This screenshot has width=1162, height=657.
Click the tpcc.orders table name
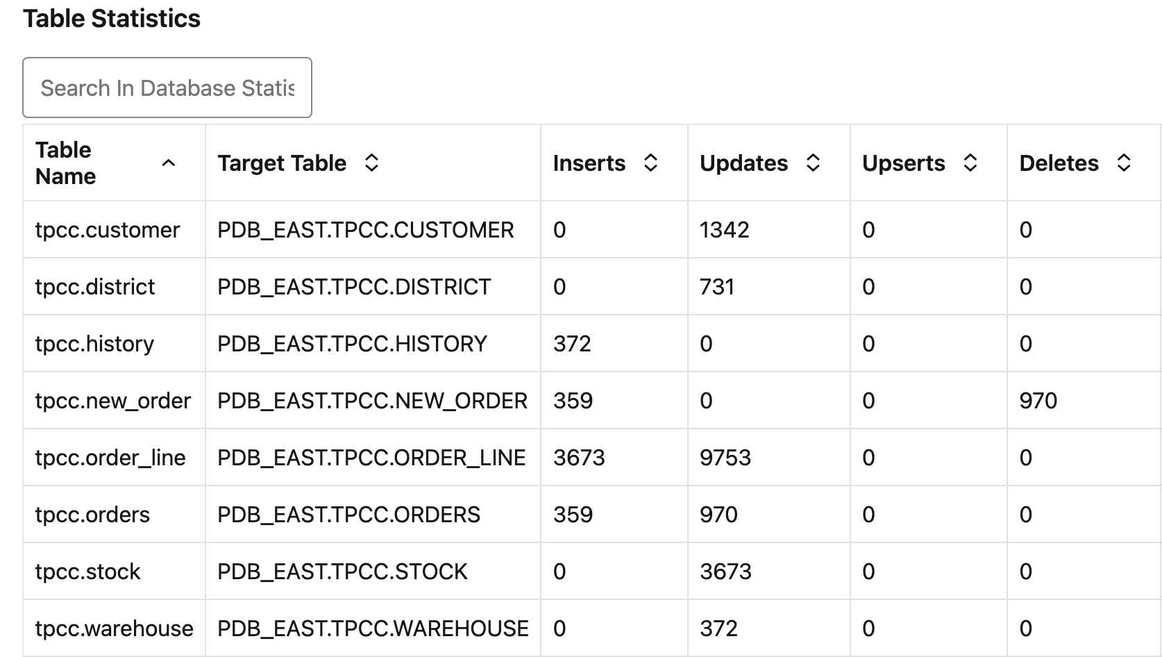92,515
